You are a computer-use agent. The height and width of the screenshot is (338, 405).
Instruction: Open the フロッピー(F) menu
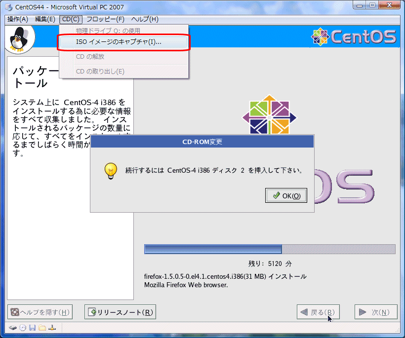(105, 19)
